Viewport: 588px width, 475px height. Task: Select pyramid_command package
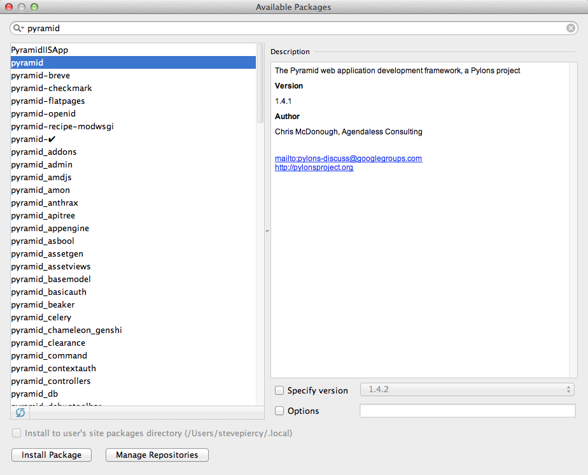[x=133, y=356]
